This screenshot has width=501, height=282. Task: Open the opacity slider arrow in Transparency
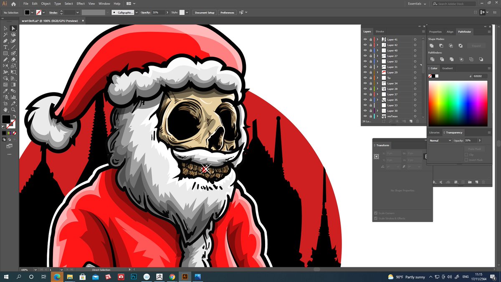(480, 140)
